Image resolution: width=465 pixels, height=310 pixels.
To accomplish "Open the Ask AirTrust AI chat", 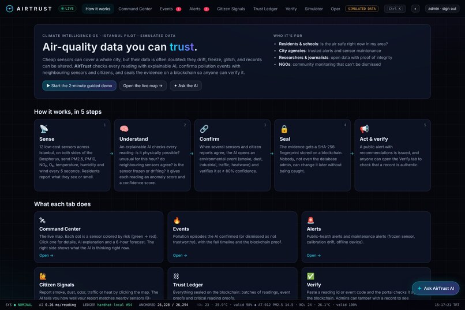I will click(436, 288).
